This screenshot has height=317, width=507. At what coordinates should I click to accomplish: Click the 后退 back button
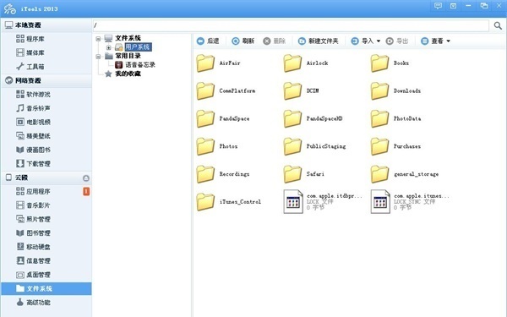coord(208,41)
